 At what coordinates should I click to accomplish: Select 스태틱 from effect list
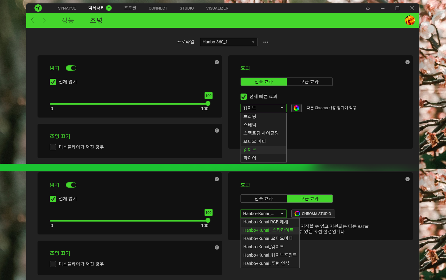264,125
